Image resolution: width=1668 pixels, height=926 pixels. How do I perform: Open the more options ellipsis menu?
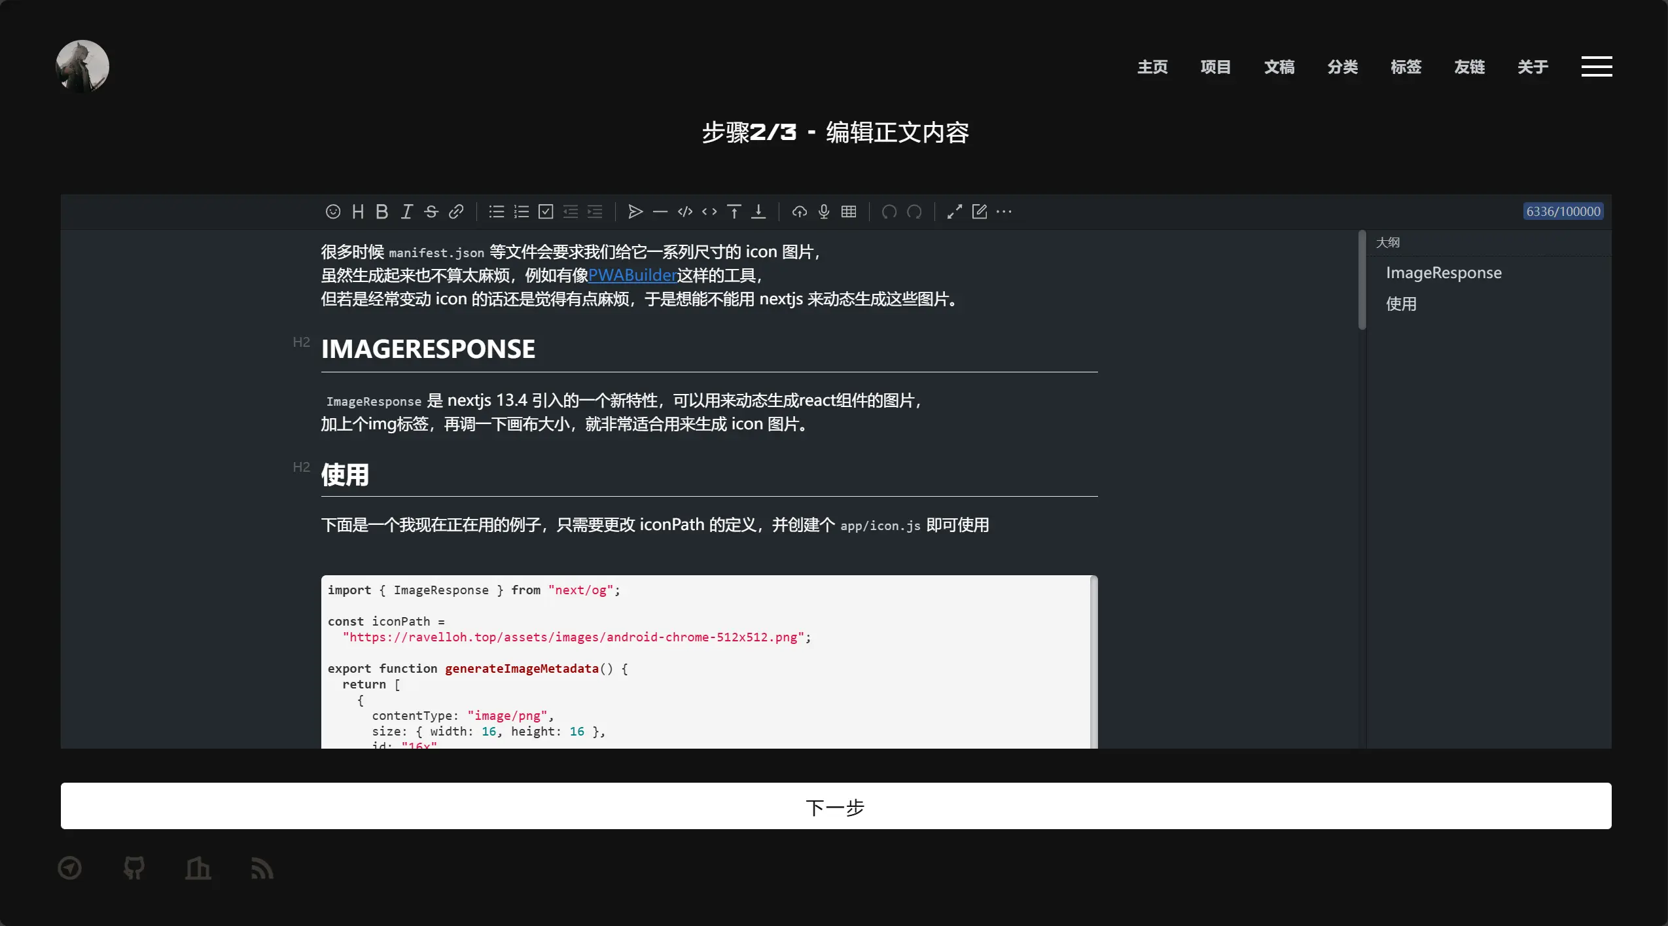(x=1004, y=211)
